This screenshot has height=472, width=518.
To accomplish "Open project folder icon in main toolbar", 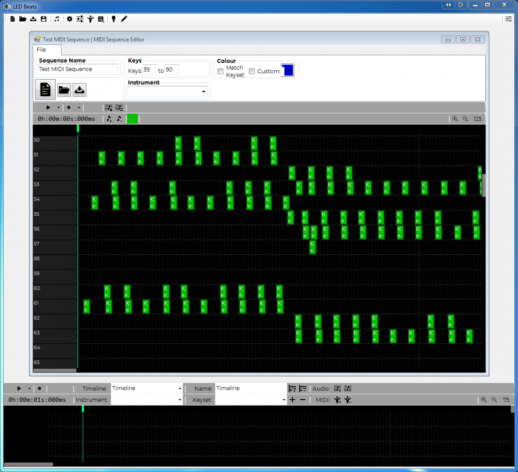I will [23, 19].
